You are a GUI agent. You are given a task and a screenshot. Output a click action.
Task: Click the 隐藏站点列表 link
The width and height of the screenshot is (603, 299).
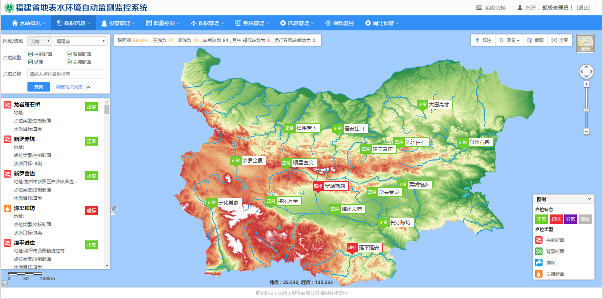click(x=69, y=87)
